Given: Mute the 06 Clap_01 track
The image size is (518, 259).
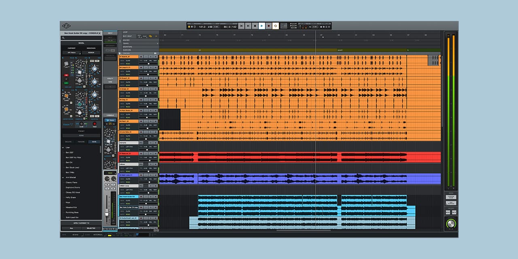Looking at the screenshot, I should pos(155,100).
